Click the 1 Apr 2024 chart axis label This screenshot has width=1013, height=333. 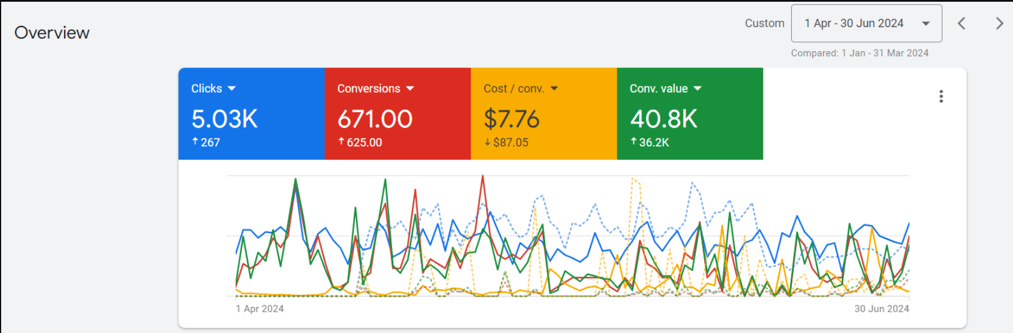coord(260,309)
